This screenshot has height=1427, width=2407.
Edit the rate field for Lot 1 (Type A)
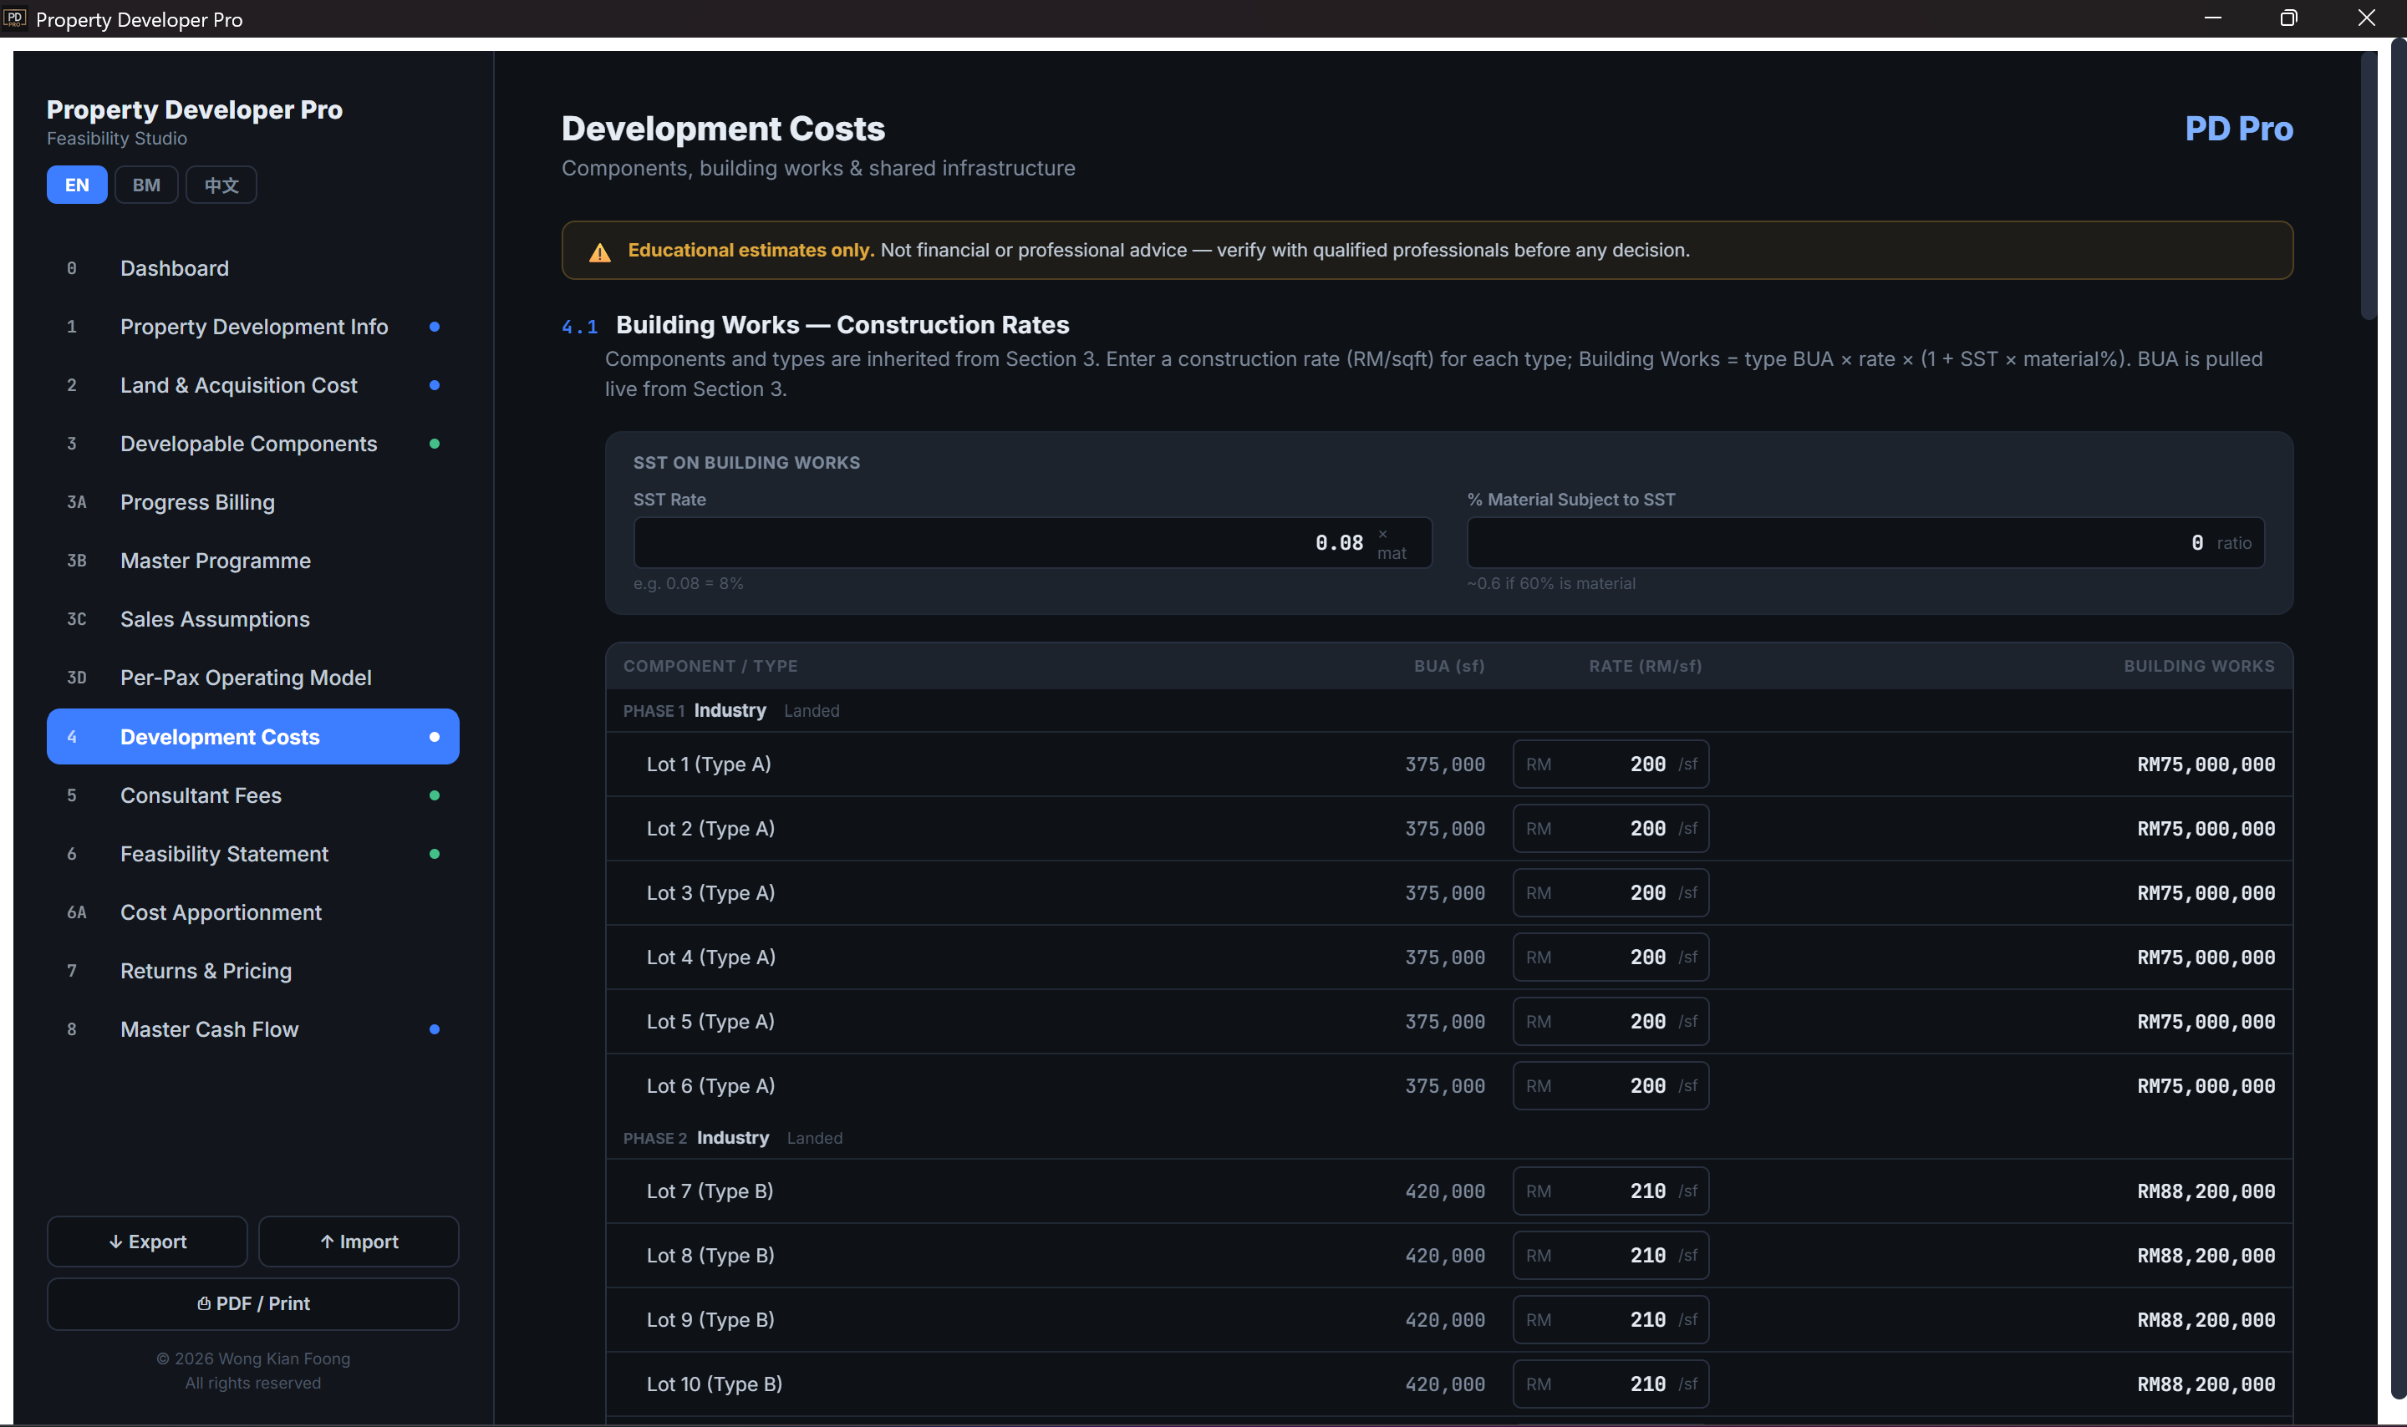[x=1611, y=765]
